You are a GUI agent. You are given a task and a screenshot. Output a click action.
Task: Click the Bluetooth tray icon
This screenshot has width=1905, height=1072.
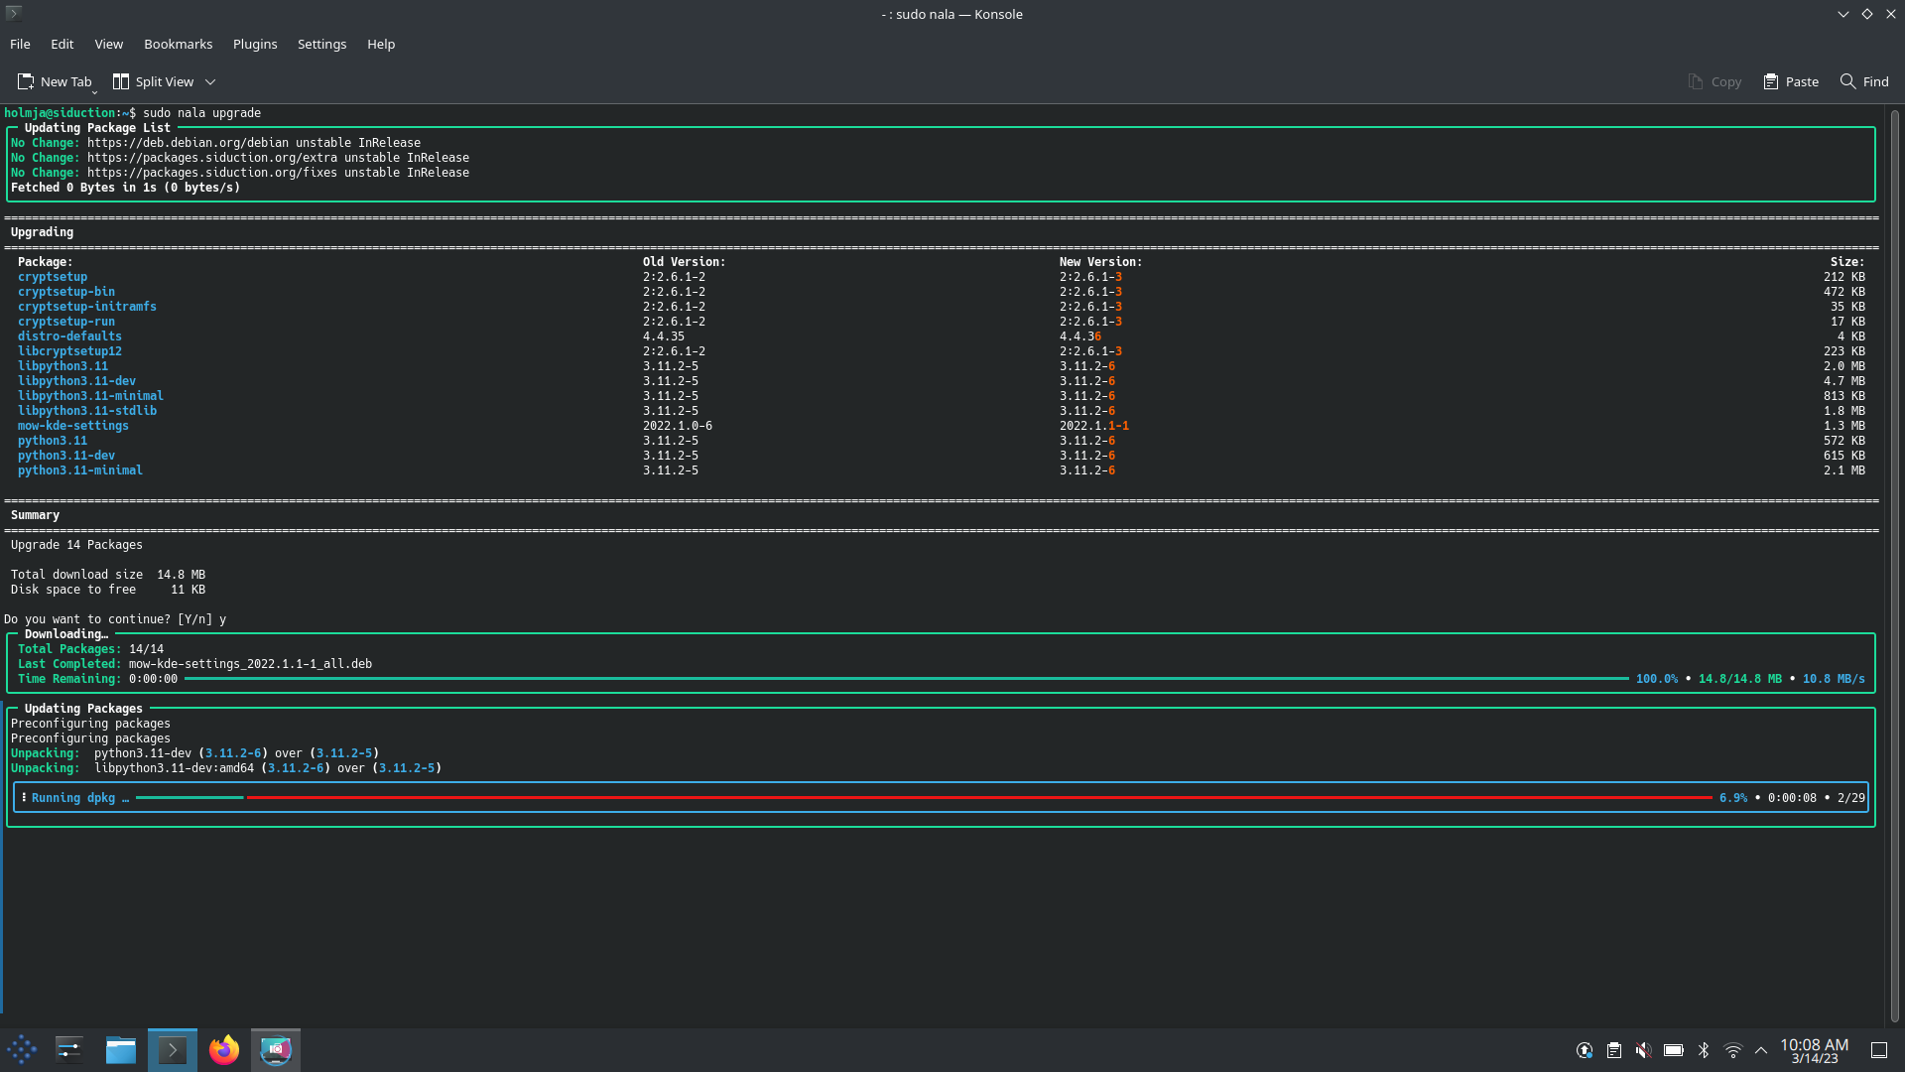coord(1704,1050)
